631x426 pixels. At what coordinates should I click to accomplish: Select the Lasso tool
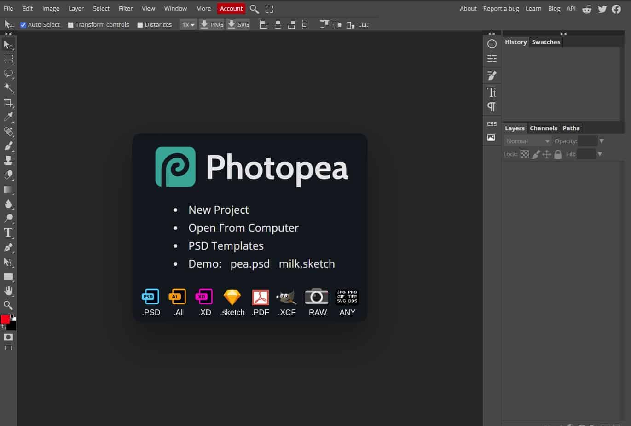tap(8, 74)
